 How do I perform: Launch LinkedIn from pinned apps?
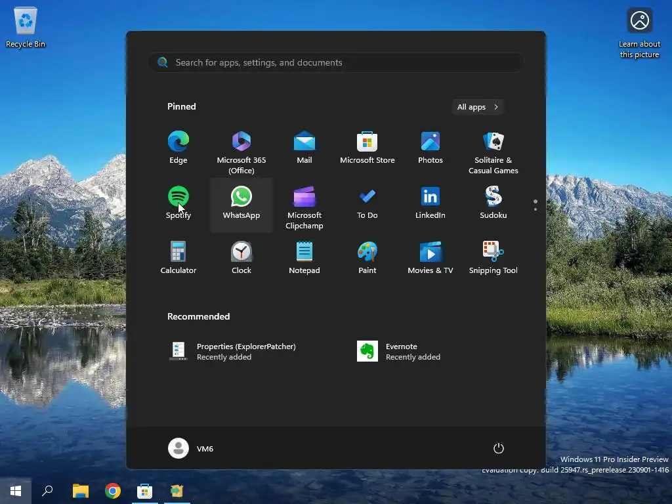(x=430, y=203)
